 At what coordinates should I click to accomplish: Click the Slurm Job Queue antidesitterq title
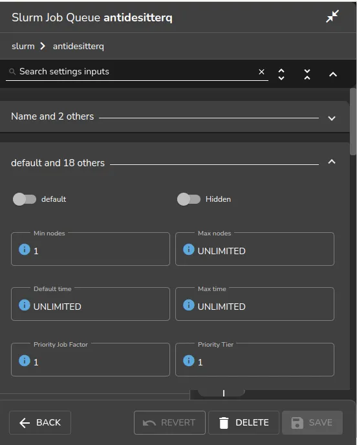pyautogui.click(x=92, y=17)
